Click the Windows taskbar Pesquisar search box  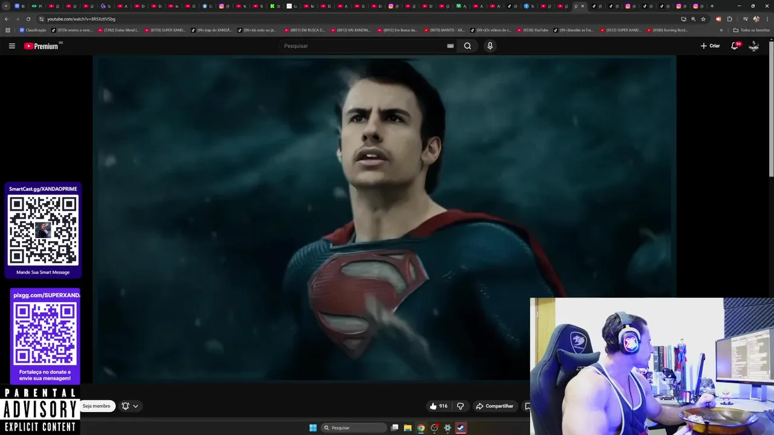pyautogui.click(x=354, y=428)
